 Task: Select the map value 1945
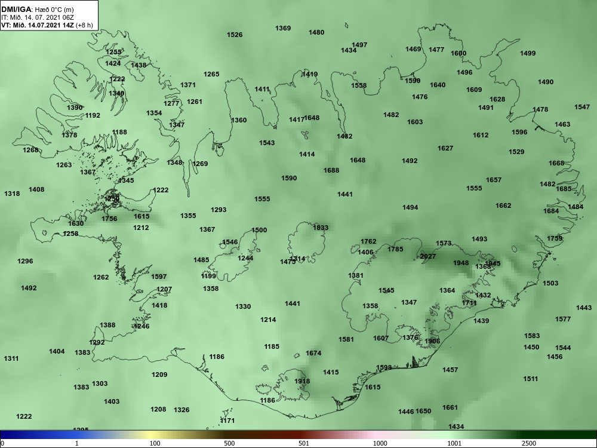tap(493, 263)
